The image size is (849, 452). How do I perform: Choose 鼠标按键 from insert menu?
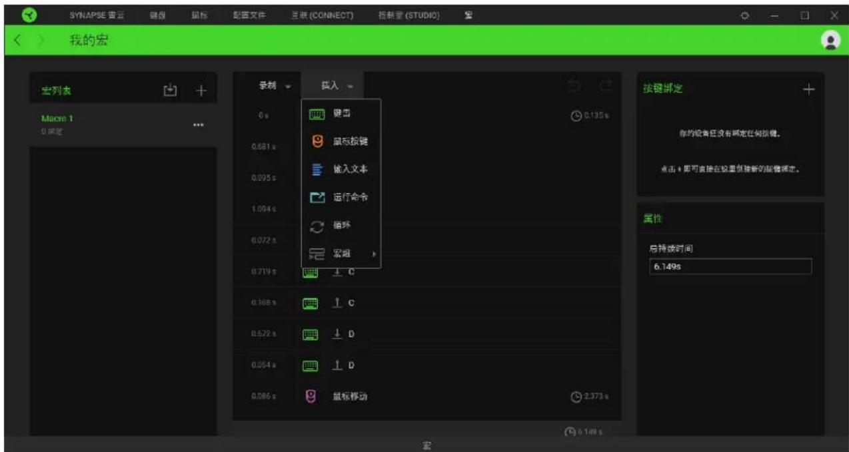[341, 142]
